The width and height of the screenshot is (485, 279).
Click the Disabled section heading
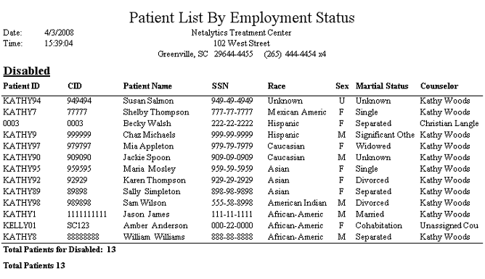[27, 71]
